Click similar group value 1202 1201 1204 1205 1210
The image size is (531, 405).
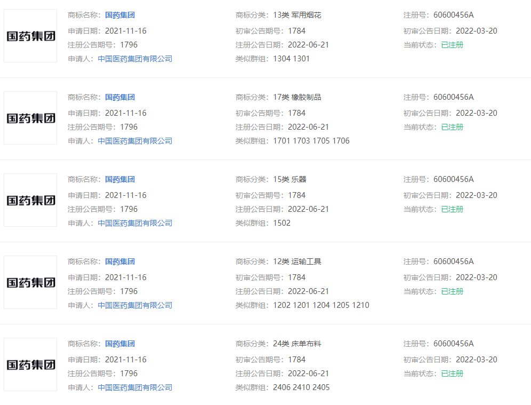coord(321,305)
